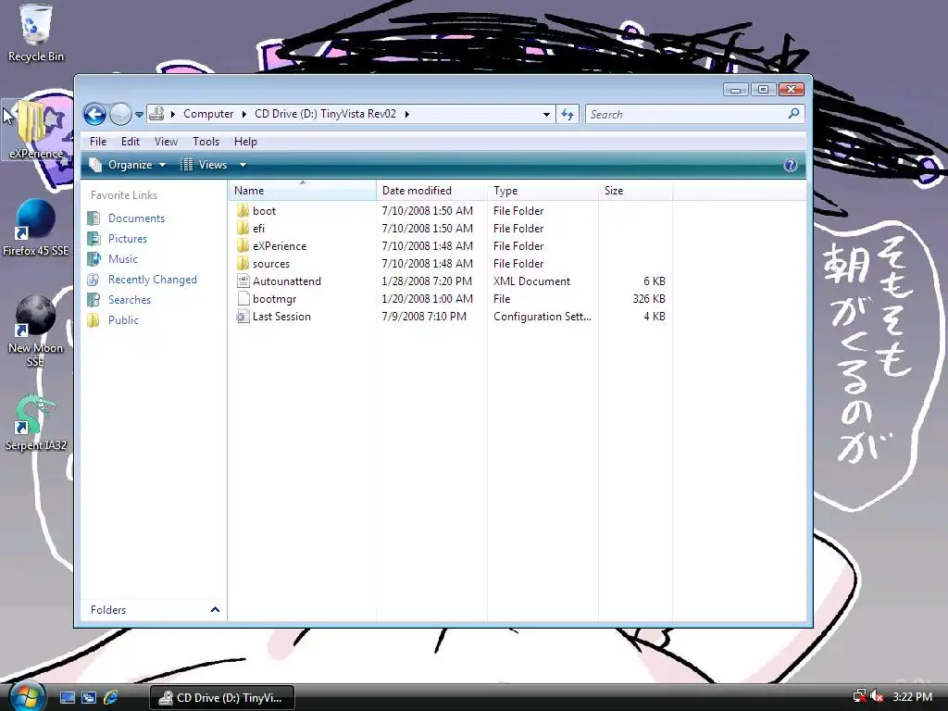The image size is (948, 711).
Task: Select the efi folder icon
Action: point(243,228)
